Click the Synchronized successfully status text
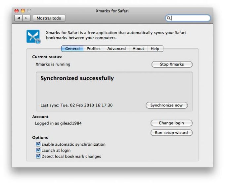This screenshot has width=225, height=184. click(77, 78)
